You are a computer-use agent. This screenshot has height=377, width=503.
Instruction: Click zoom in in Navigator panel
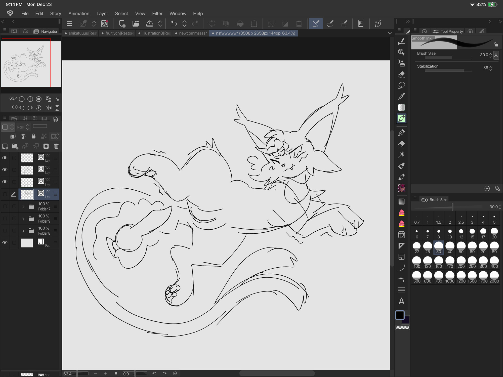tap(30, 99)
